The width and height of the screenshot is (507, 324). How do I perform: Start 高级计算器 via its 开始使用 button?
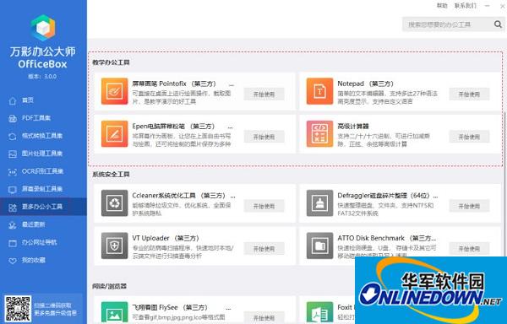pyautogui.click(x=469, y=137)
